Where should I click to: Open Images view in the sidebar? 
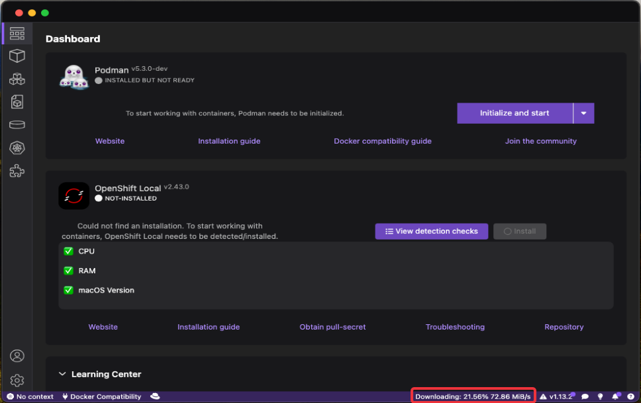pos(17,102)
